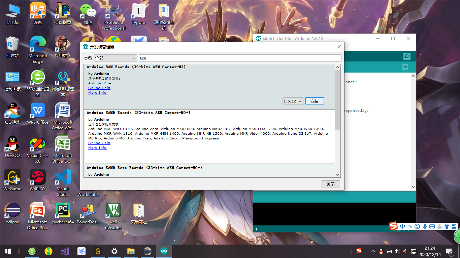Screen dimensions: 460x258
Task: Select the 网易UU加速器 desktop shortcut
Action: 63,83
